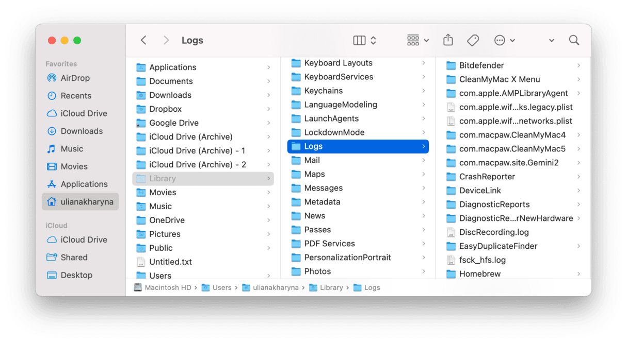Click ulianakharyna in the path bar
The image size is (627, 343).
click(270, 288)
